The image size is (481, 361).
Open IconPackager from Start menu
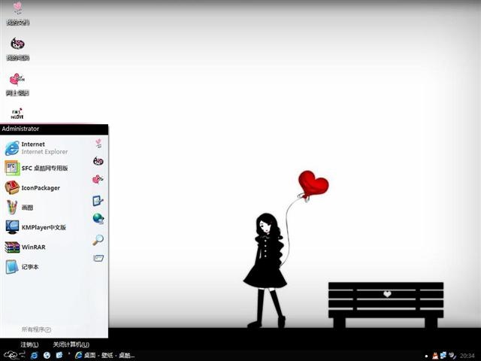click(32, 188)
